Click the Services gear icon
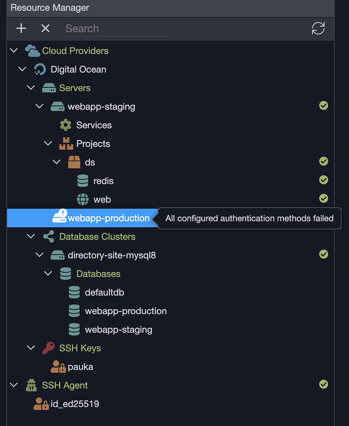Viewport: 349px width, 426px height. tap(65, 125)
